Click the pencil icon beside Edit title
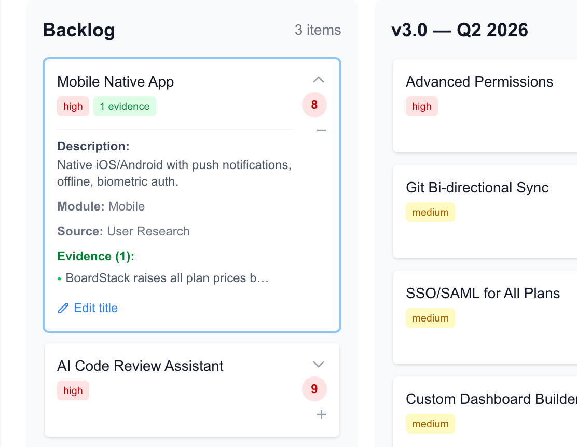This screenshot has width=577, height=447. pos(63,309)
